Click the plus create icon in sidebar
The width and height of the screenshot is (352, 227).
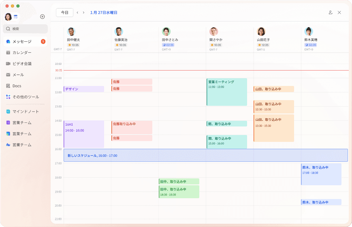tap(42, 17)
